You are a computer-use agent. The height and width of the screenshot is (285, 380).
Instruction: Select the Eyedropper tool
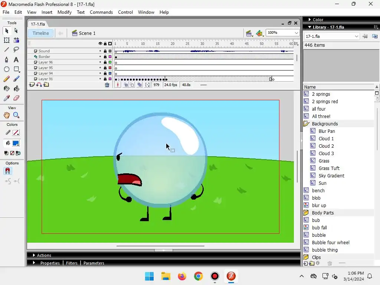pyautogui.click(x=7, y=98)
